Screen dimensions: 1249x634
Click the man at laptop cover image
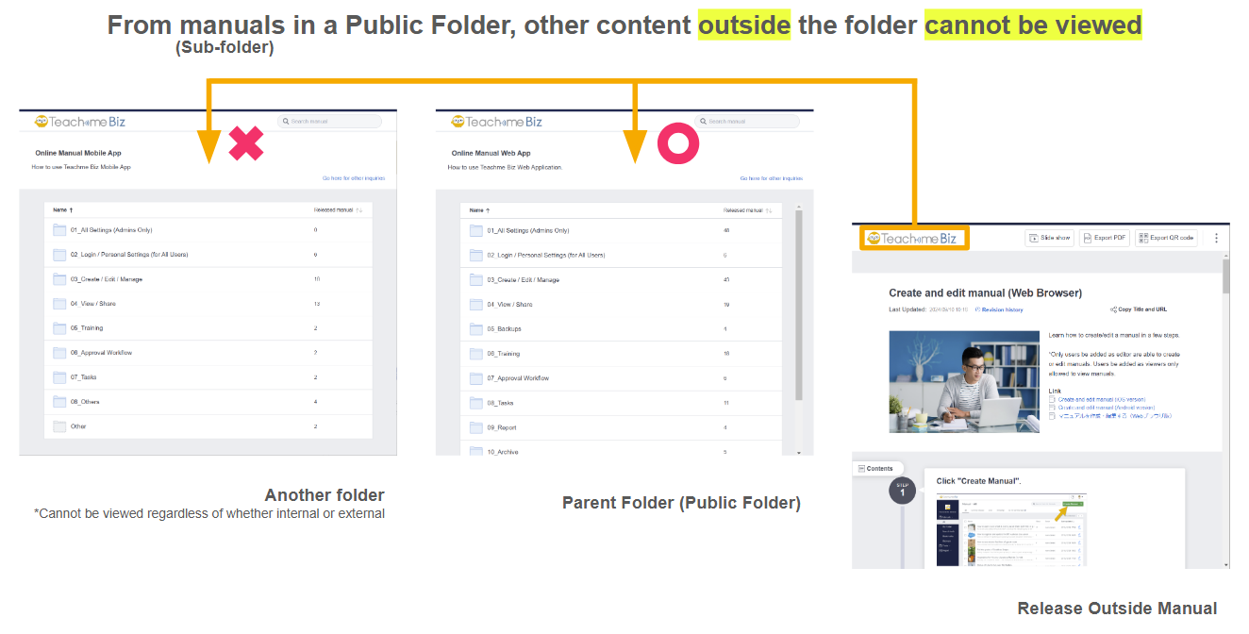pos(961,381)
